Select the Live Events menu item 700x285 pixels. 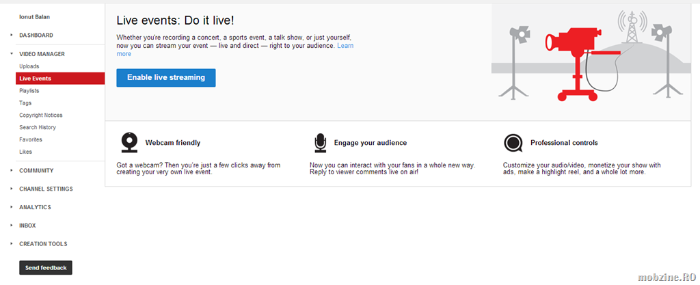[36, 79]
